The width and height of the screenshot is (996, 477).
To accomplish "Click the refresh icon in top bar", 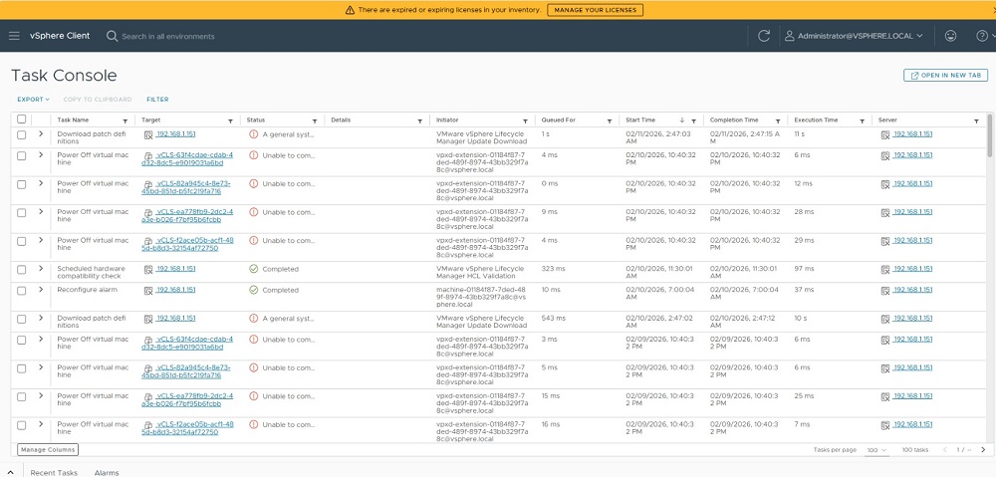I will (764, 36).
